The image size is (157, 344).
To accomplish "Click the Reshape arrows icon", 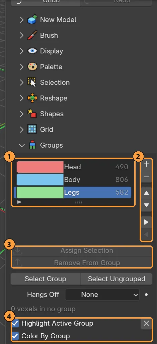I will point(32,98).
